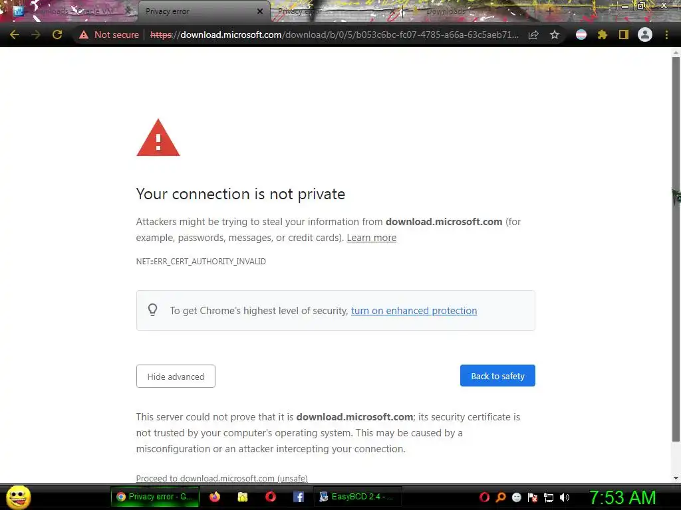The height and width of the screenshot is (510, 681).
Task: Click the lightbulb icon in security tip box
Action: [x=152, y=310]
